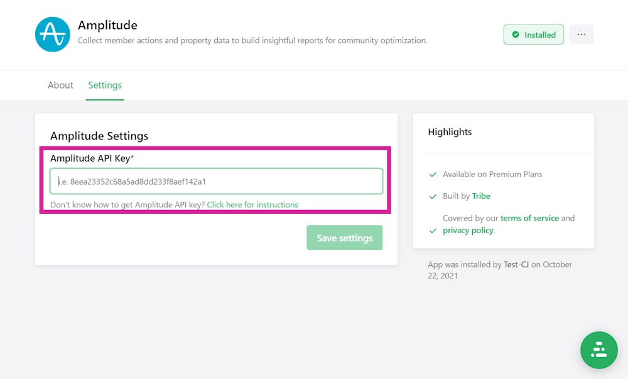Click the Amplitude app title heading

point(107,25)
